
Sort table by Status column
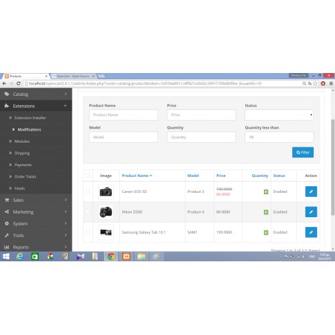click(279, 176)
